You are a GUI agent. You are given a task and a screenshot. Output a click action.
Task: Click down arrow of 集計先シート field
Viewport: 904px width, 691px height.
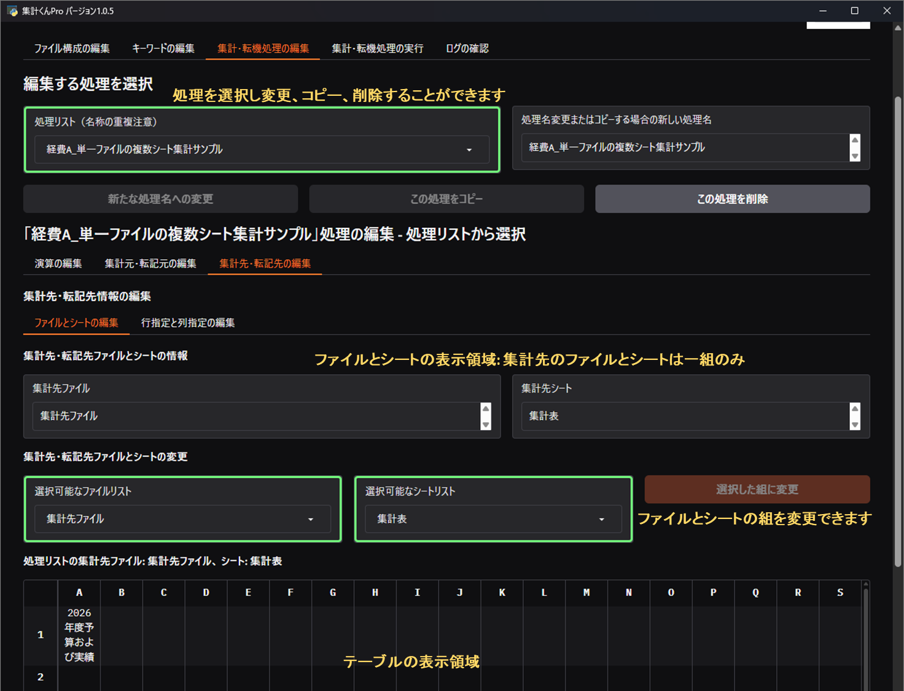click(x=855, y=424)
